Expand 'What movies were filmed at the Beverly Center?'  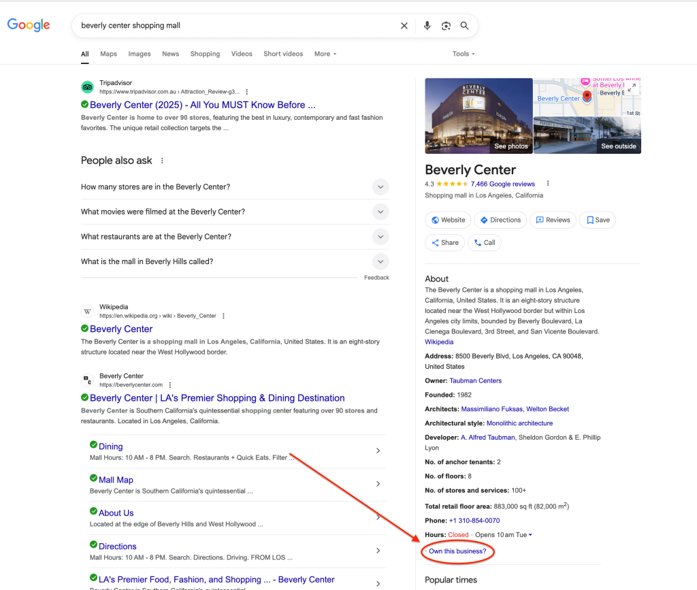coord(380,212)
